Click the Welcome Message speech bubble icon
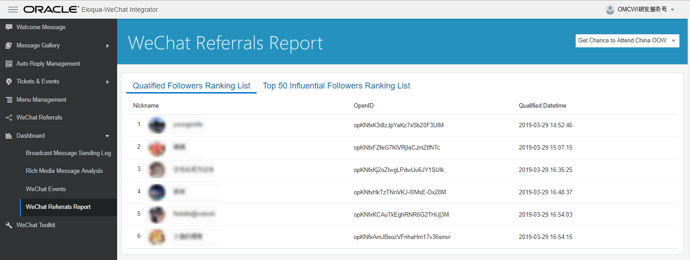Viewport: 690px width, 260px height. (x=9, y=27)
